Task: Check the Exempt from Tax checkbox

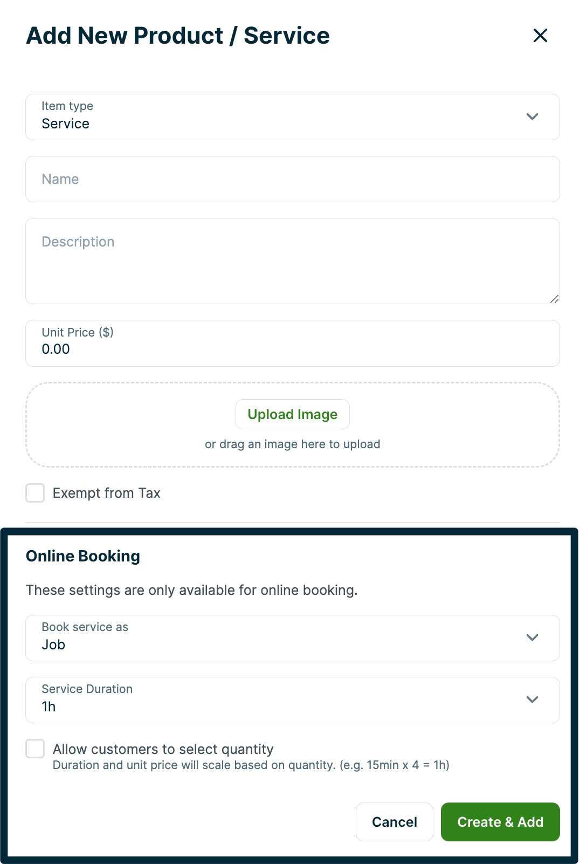Action: (34, 492)
